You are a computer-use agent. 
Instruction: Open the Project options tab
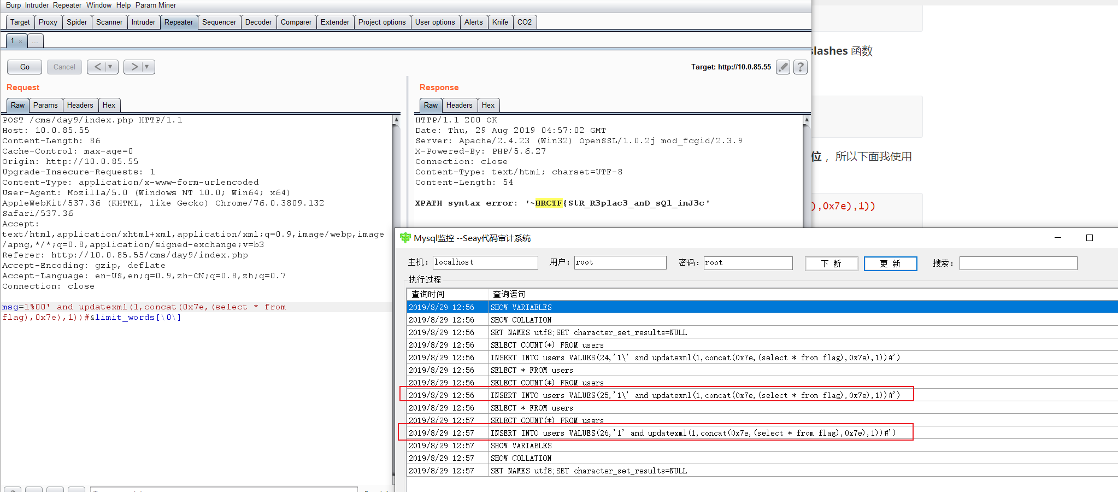[382, 22]
